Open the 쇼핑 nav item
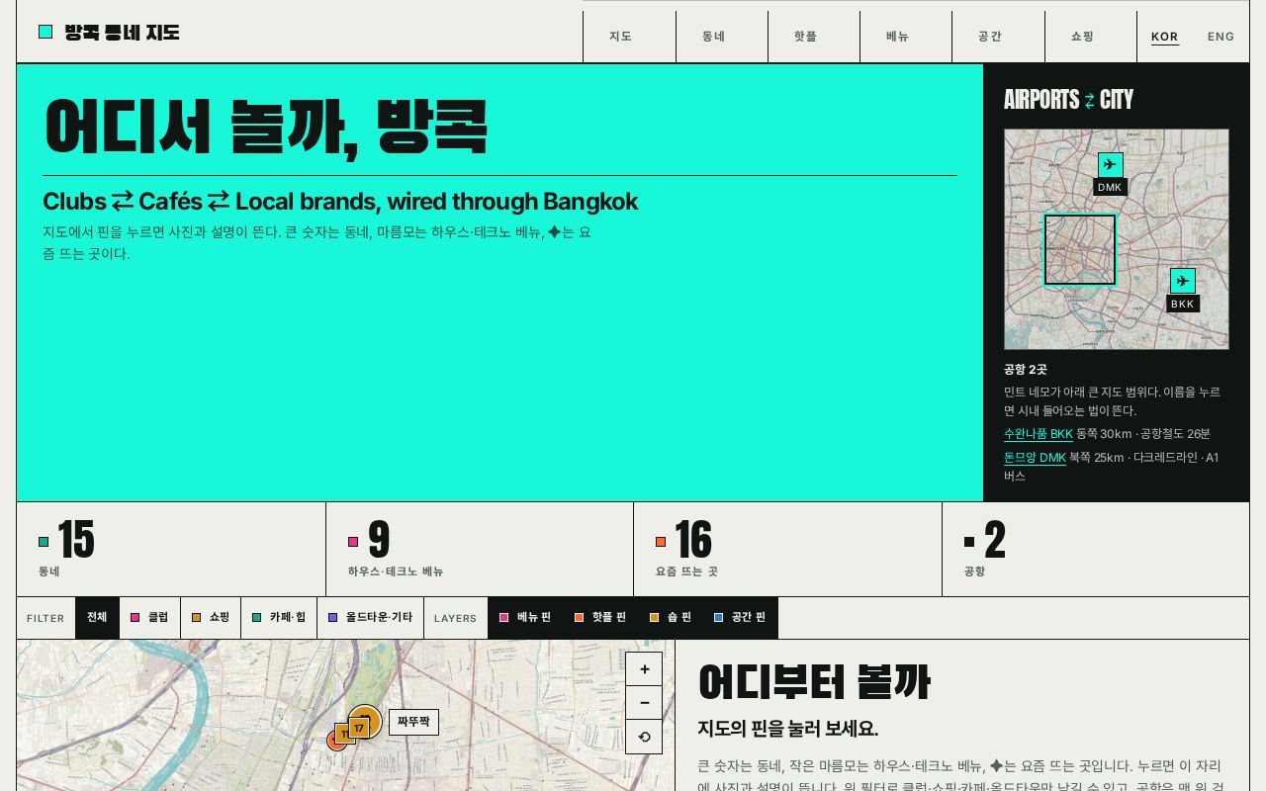 tap(1091, 37)
